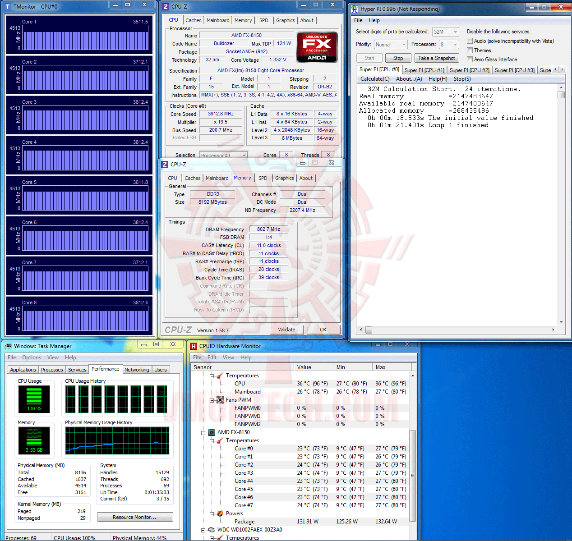572x541 pixels.
Task: Toggle the Aero Glass Interface checkbox
Action: [470, 60]
